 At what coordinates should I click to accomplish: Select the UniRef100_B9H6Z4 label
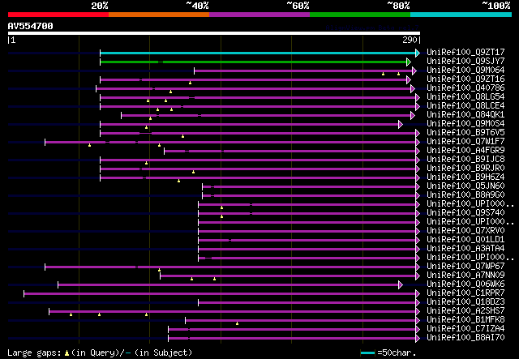point(465,177)
